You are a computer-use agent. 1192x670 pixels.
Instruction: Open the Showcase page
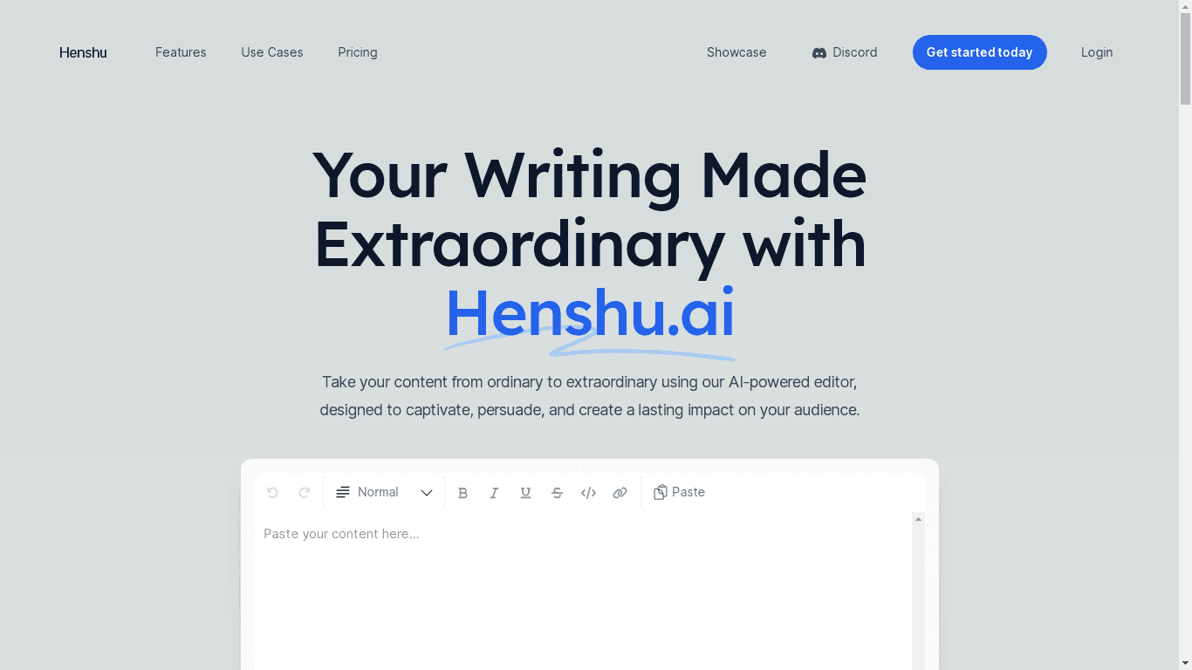click(736, 52)
